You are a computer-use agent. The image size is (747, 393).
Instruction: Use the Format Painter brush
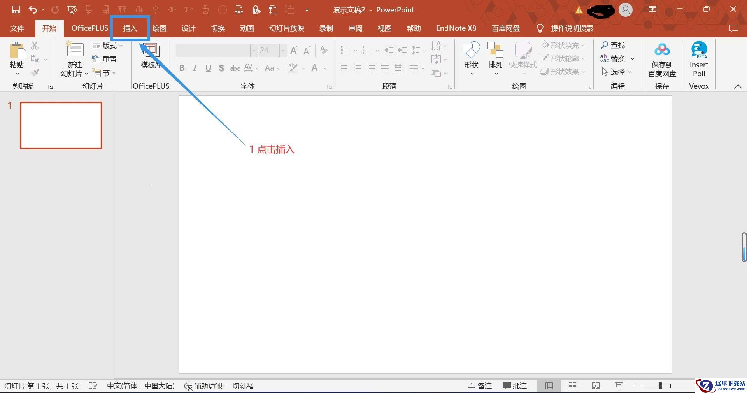click(35, 72)
